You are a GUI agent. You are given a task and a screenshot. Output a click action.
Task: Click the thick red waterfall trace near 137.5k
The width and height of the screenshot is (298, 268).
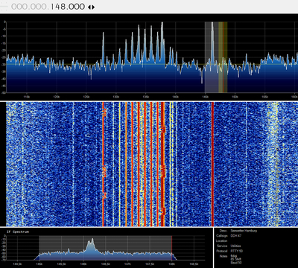(162, 164)
